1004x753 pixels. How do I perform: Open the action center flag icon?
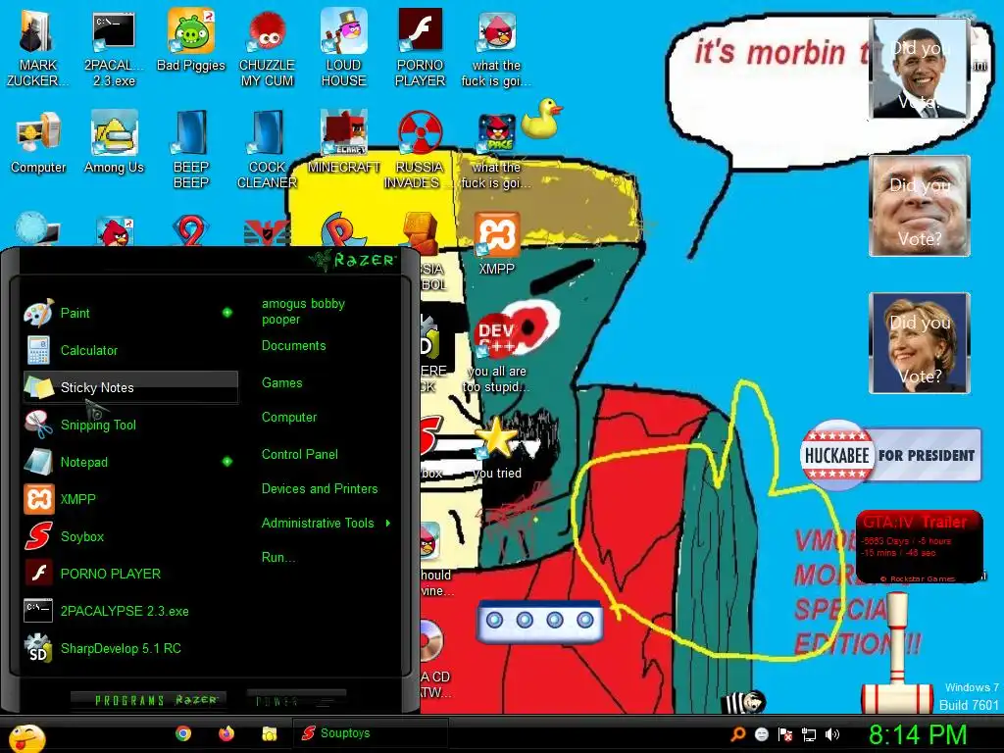[785, 734]
